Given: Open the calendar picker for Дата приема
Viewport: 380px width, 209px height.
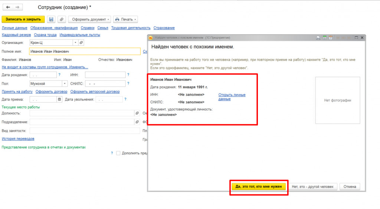Looking at the screenshot, I should pos(59,99).
